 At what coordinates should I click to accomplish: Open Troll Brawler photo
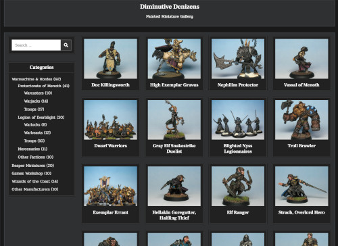tap(301, 120)
